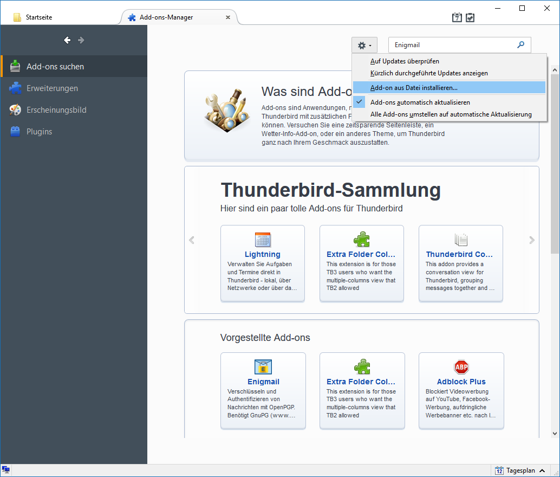Click the back arrow in sidebar

[x=67, y=40]
